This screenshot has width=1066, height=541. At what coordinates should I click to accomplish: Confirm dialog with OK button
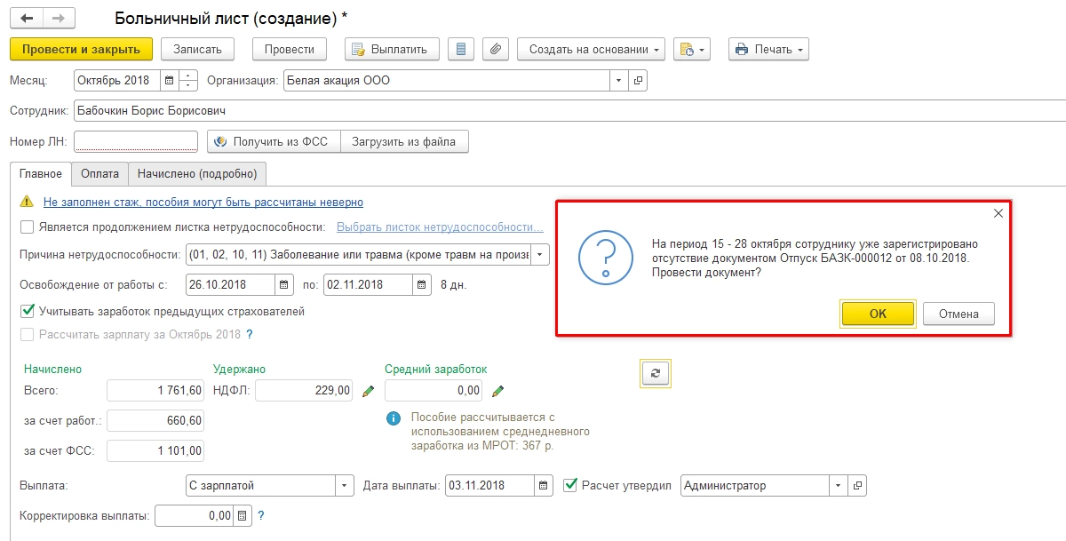click(878, 314)
